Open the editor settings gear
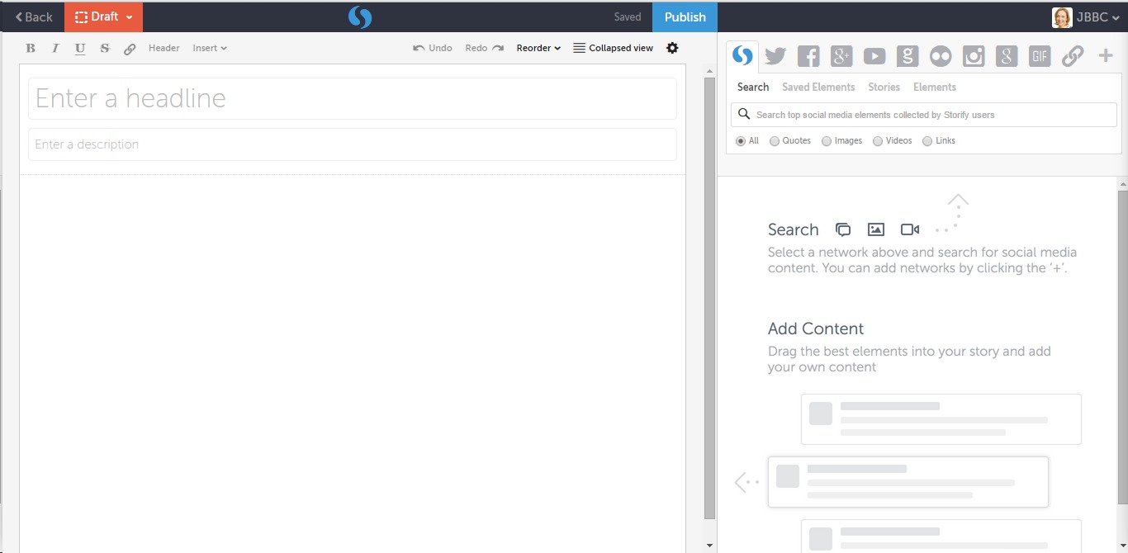 672,48
